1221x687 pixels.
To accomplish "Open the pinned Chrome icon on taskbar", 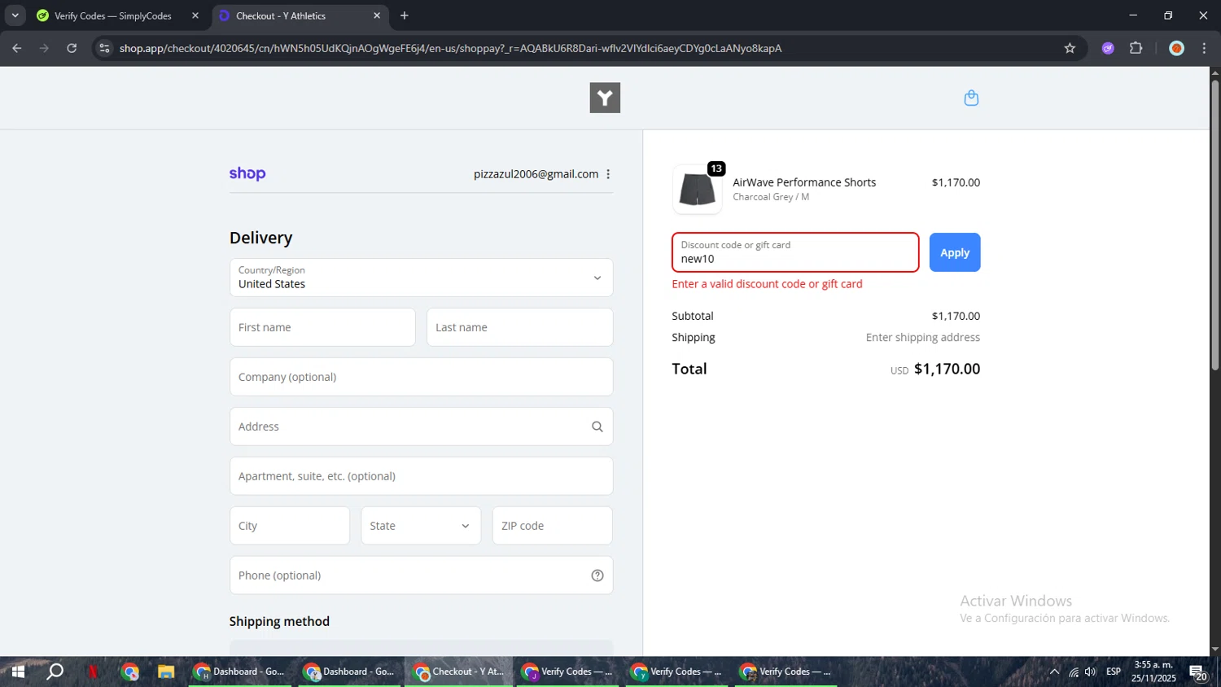I will point(130,672).
